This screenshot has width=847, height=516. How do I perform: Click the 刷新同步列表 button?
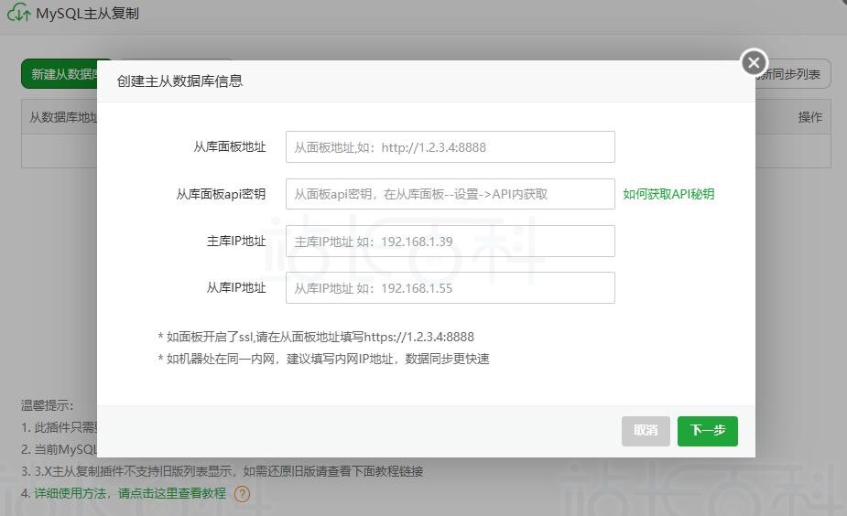pos(793,74)
